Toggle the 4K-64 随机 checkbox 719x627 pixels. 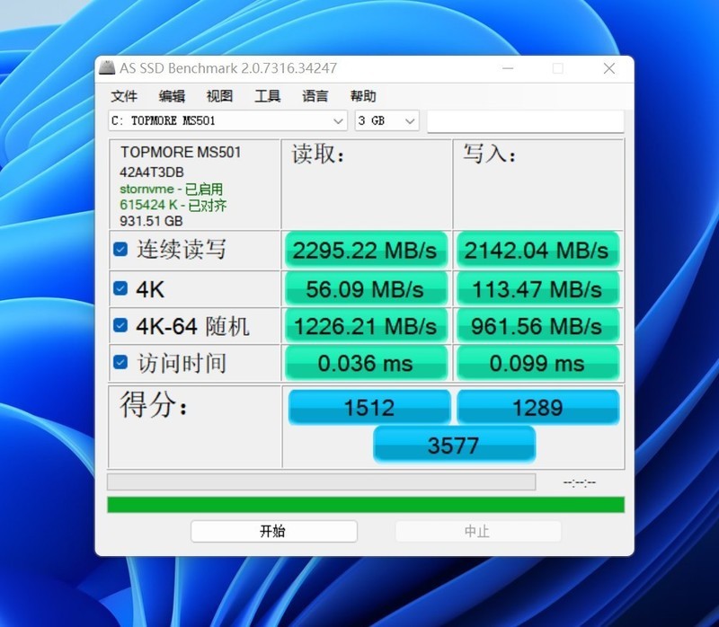pos(120,326)
